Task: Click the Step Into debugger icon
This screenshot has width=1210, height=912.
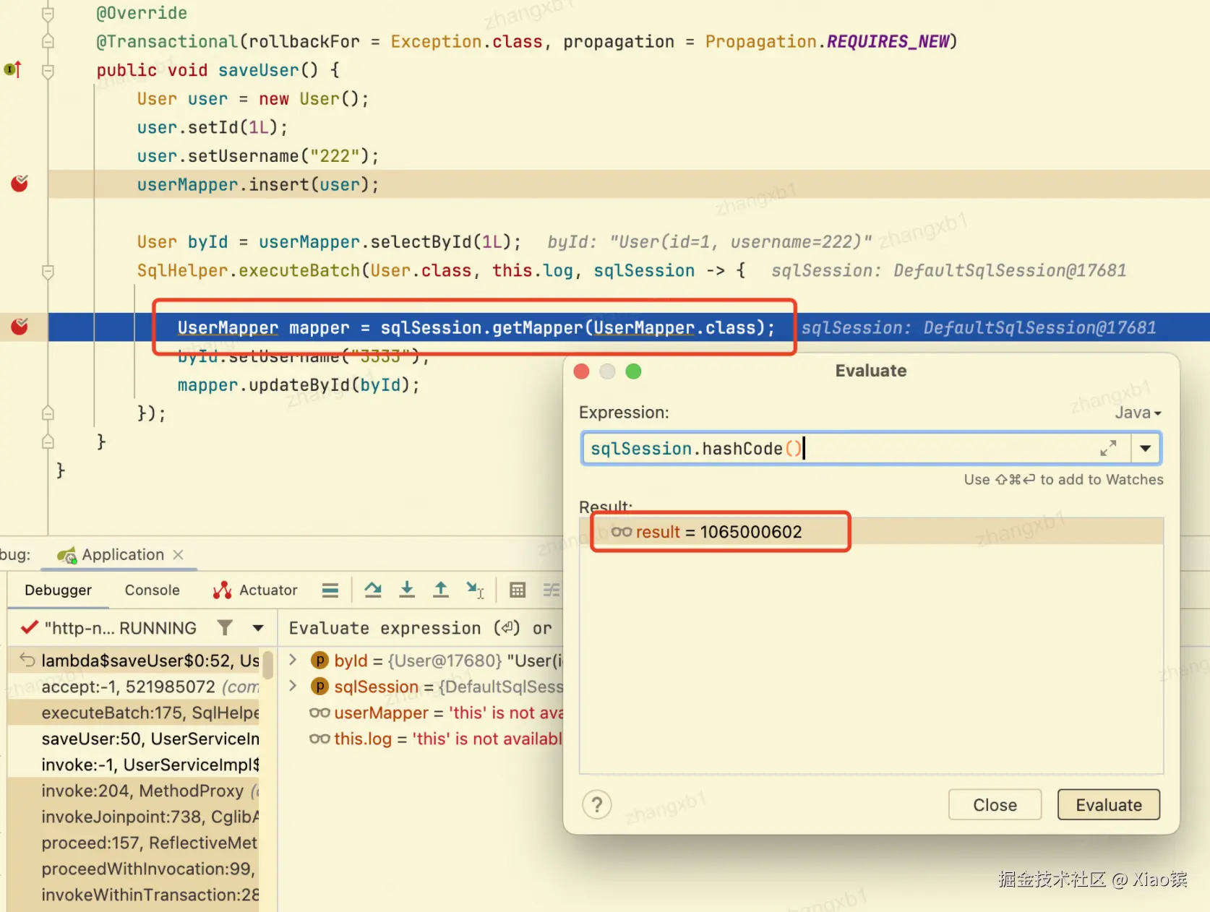Action: click(x=407, y=590)
